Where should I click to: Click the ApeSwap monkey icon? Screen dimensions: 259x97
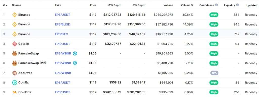(x=15, y=73)
